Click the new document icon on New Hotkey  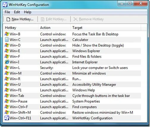pos(8,19)
